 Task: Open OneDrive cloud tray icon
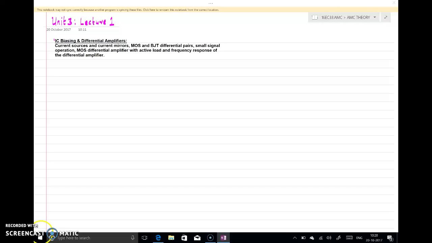tap(312, 238)
